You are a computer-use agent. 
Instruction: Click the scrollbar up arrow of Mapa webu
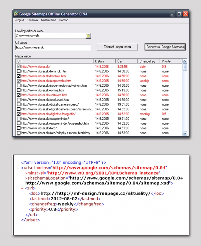point(185,61)
